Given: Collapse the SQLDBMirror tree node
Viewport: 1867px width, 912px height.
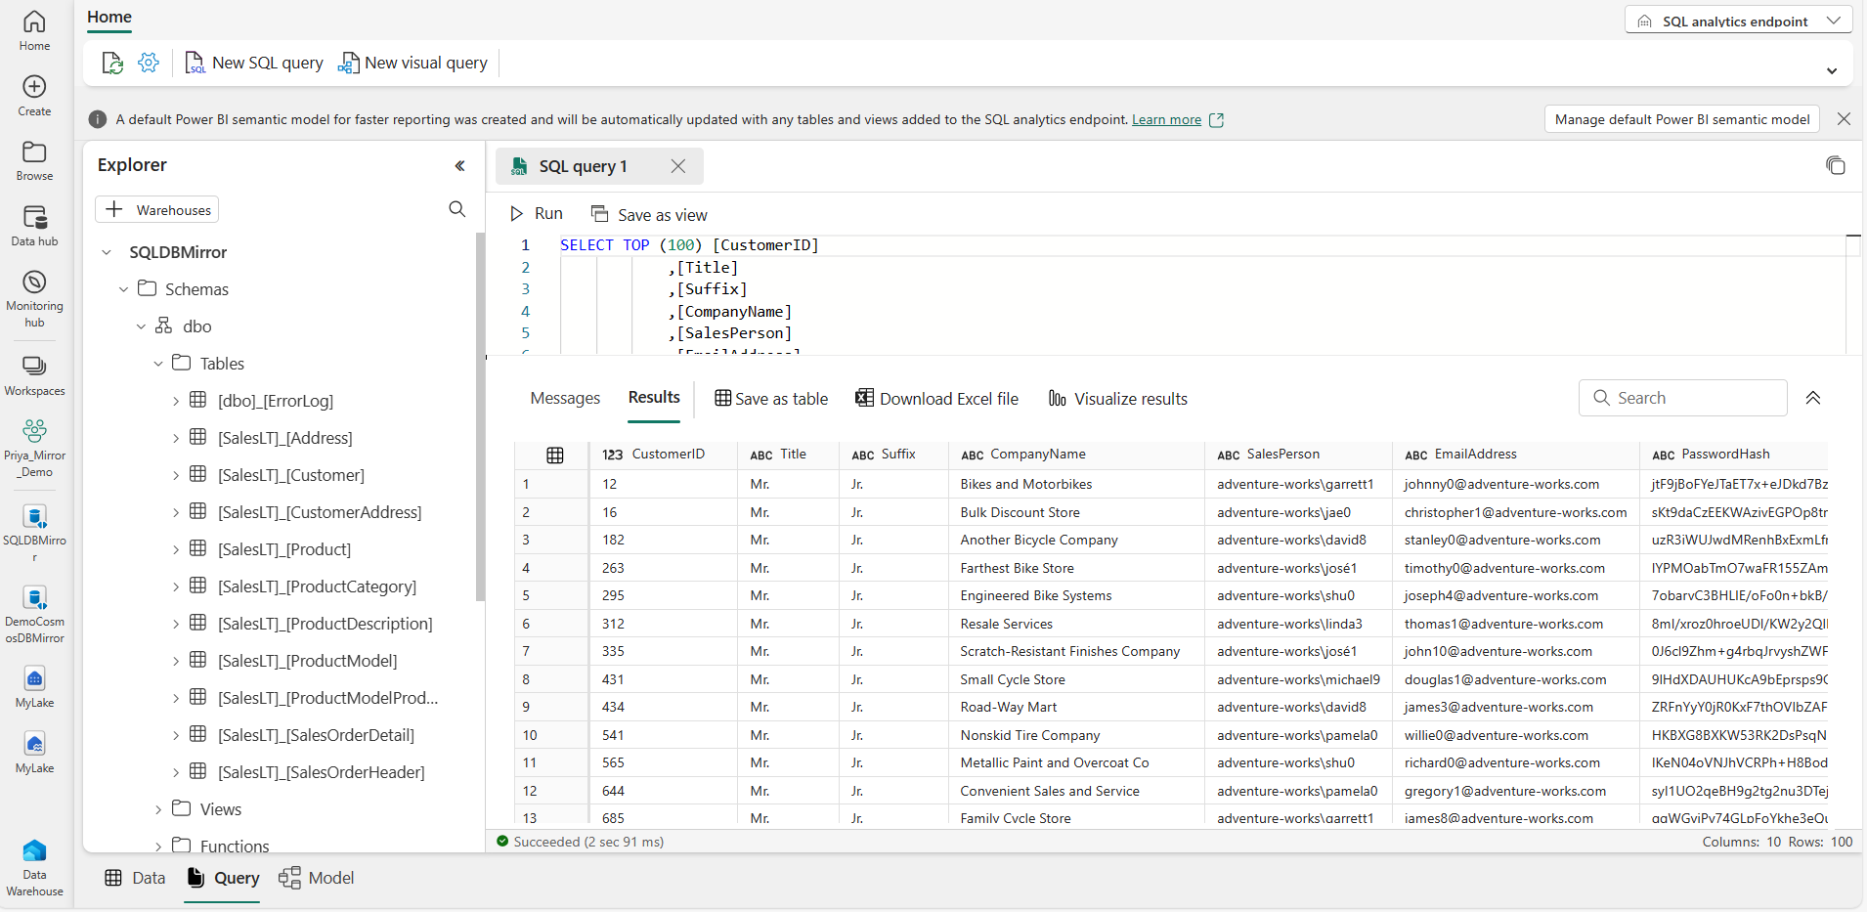Looking at the screenshot, I should [107, 252].
